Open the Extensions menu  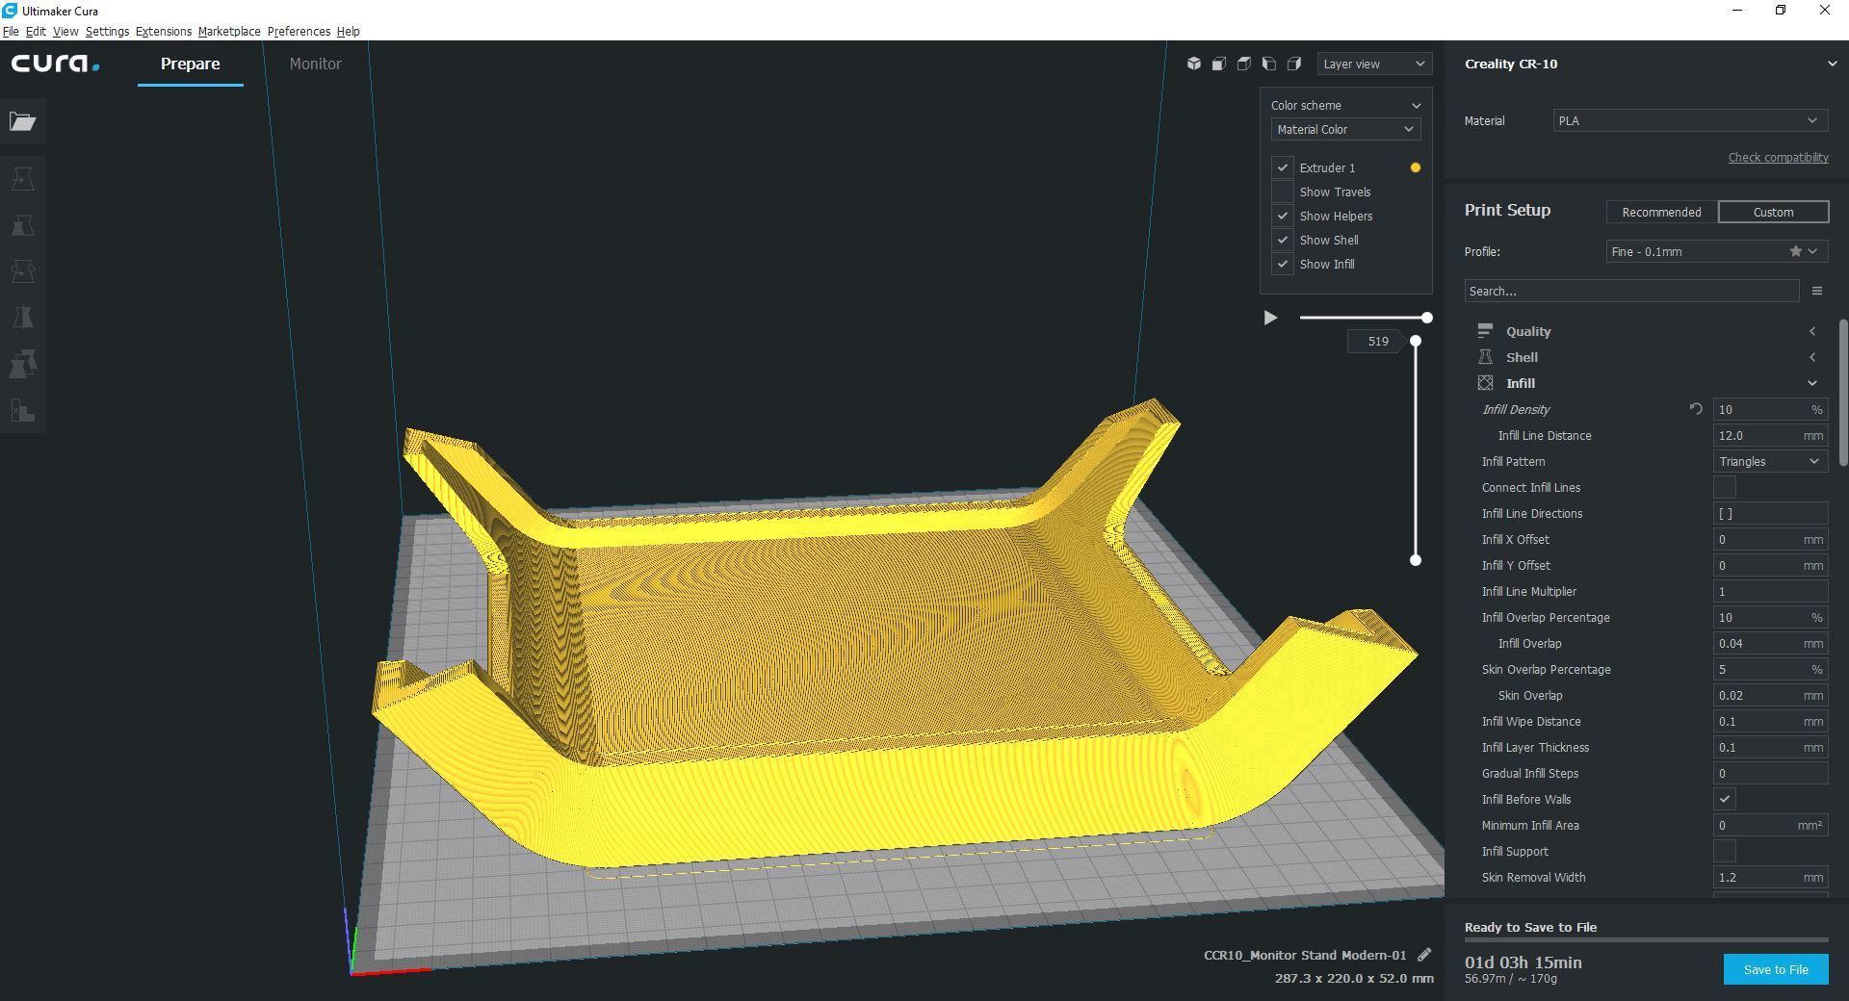point(164,31)
